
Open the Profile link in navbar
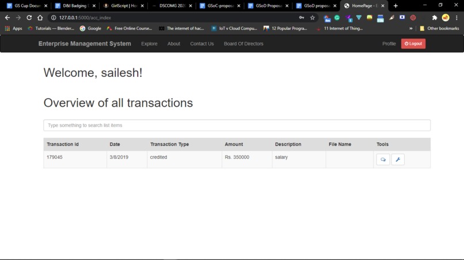coord(389,44)
